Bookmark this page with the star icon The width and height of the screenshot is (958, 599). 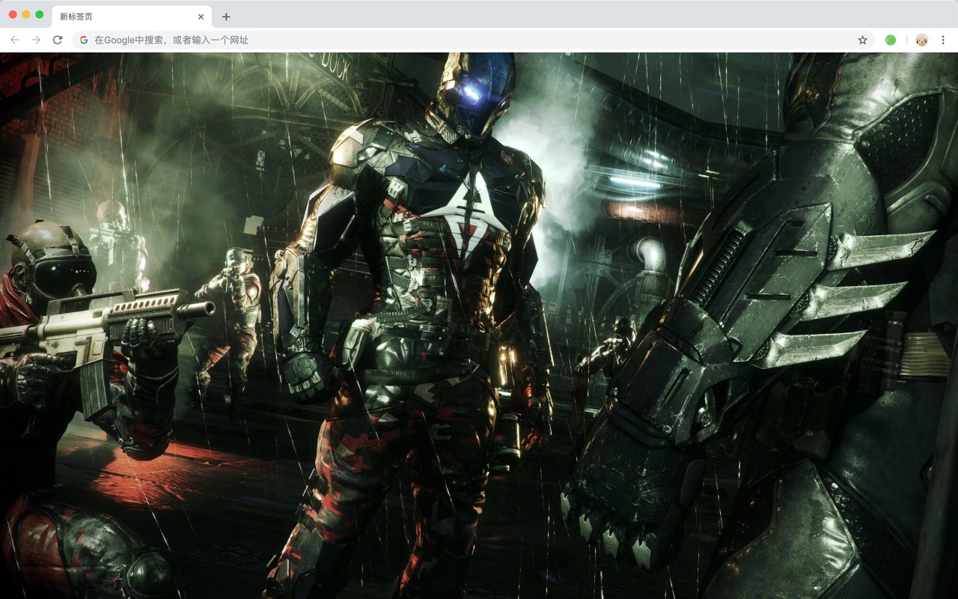coord(862,40)
